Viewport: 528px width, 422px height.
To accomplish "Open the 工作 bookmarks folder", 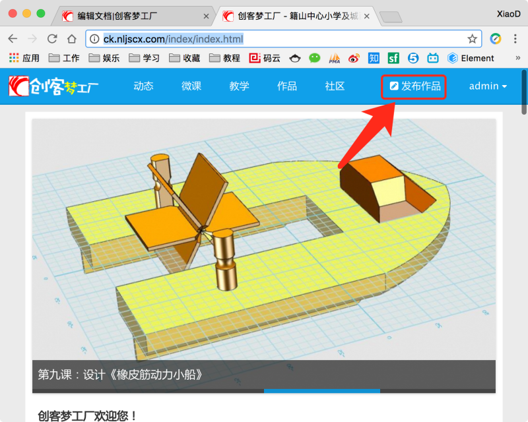I will tap(64, 58).
